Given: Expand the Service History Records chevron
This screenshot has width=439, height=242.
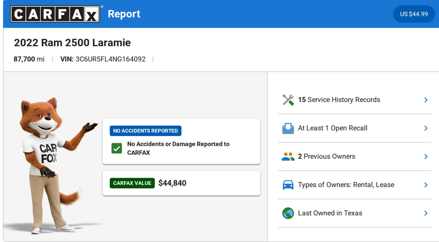Looking at the screenshot, I should click(426, 100).
